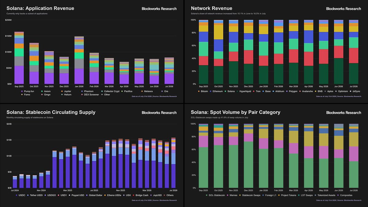
Task: Click Blockworks Research logo on Network Revenue chart
Action: 344,9
